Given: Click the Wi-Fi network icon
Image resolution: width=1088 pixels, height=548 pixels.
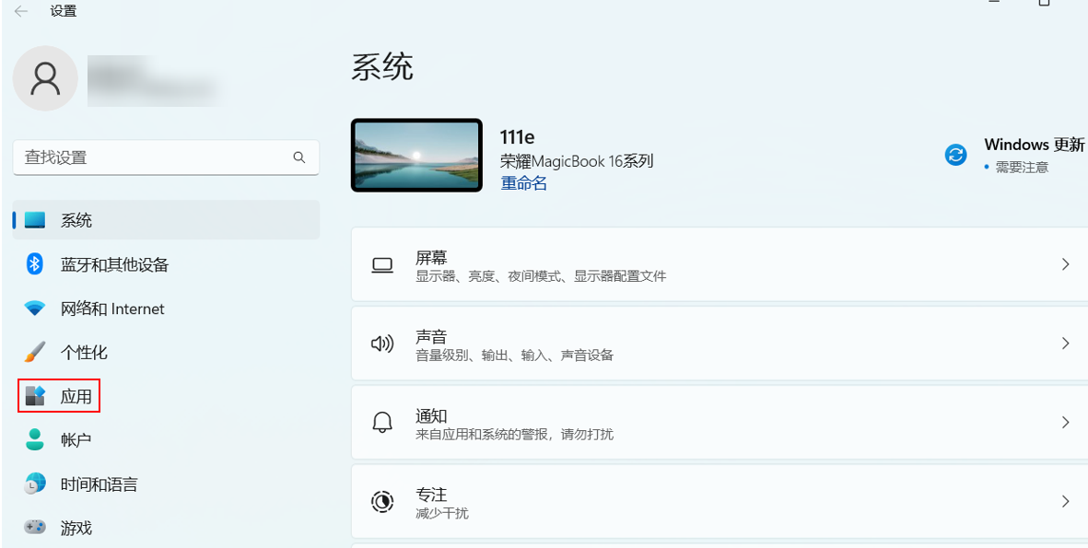Looking at the screenshot, I should (x=35, y=309).
